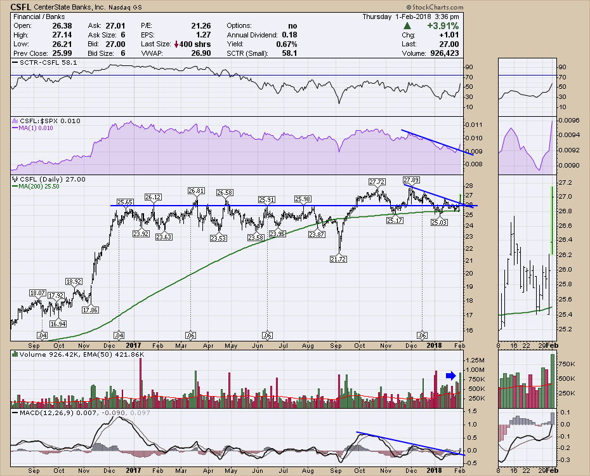
Task: Click the 26.58 price label
Action: click(x=225, y=193)
